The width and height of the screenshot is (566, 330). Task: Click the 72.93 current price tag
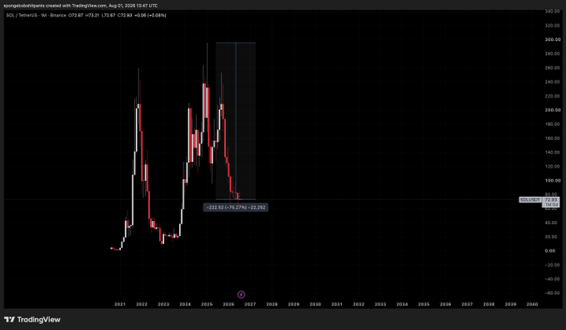tap(551, 200)
